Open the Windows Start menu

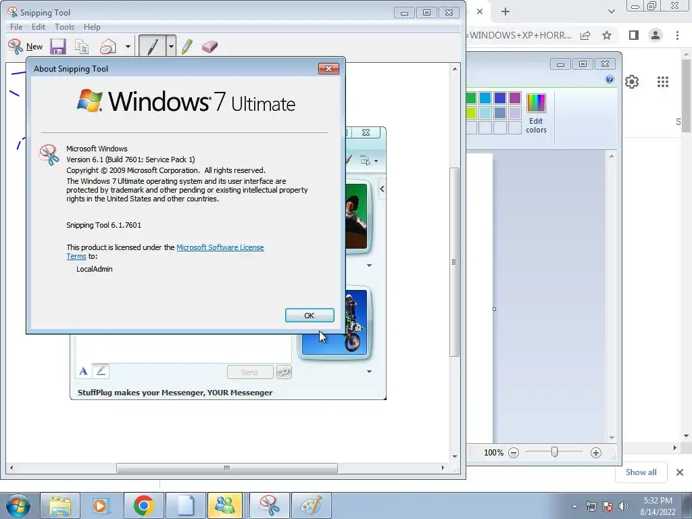[18, 506]
